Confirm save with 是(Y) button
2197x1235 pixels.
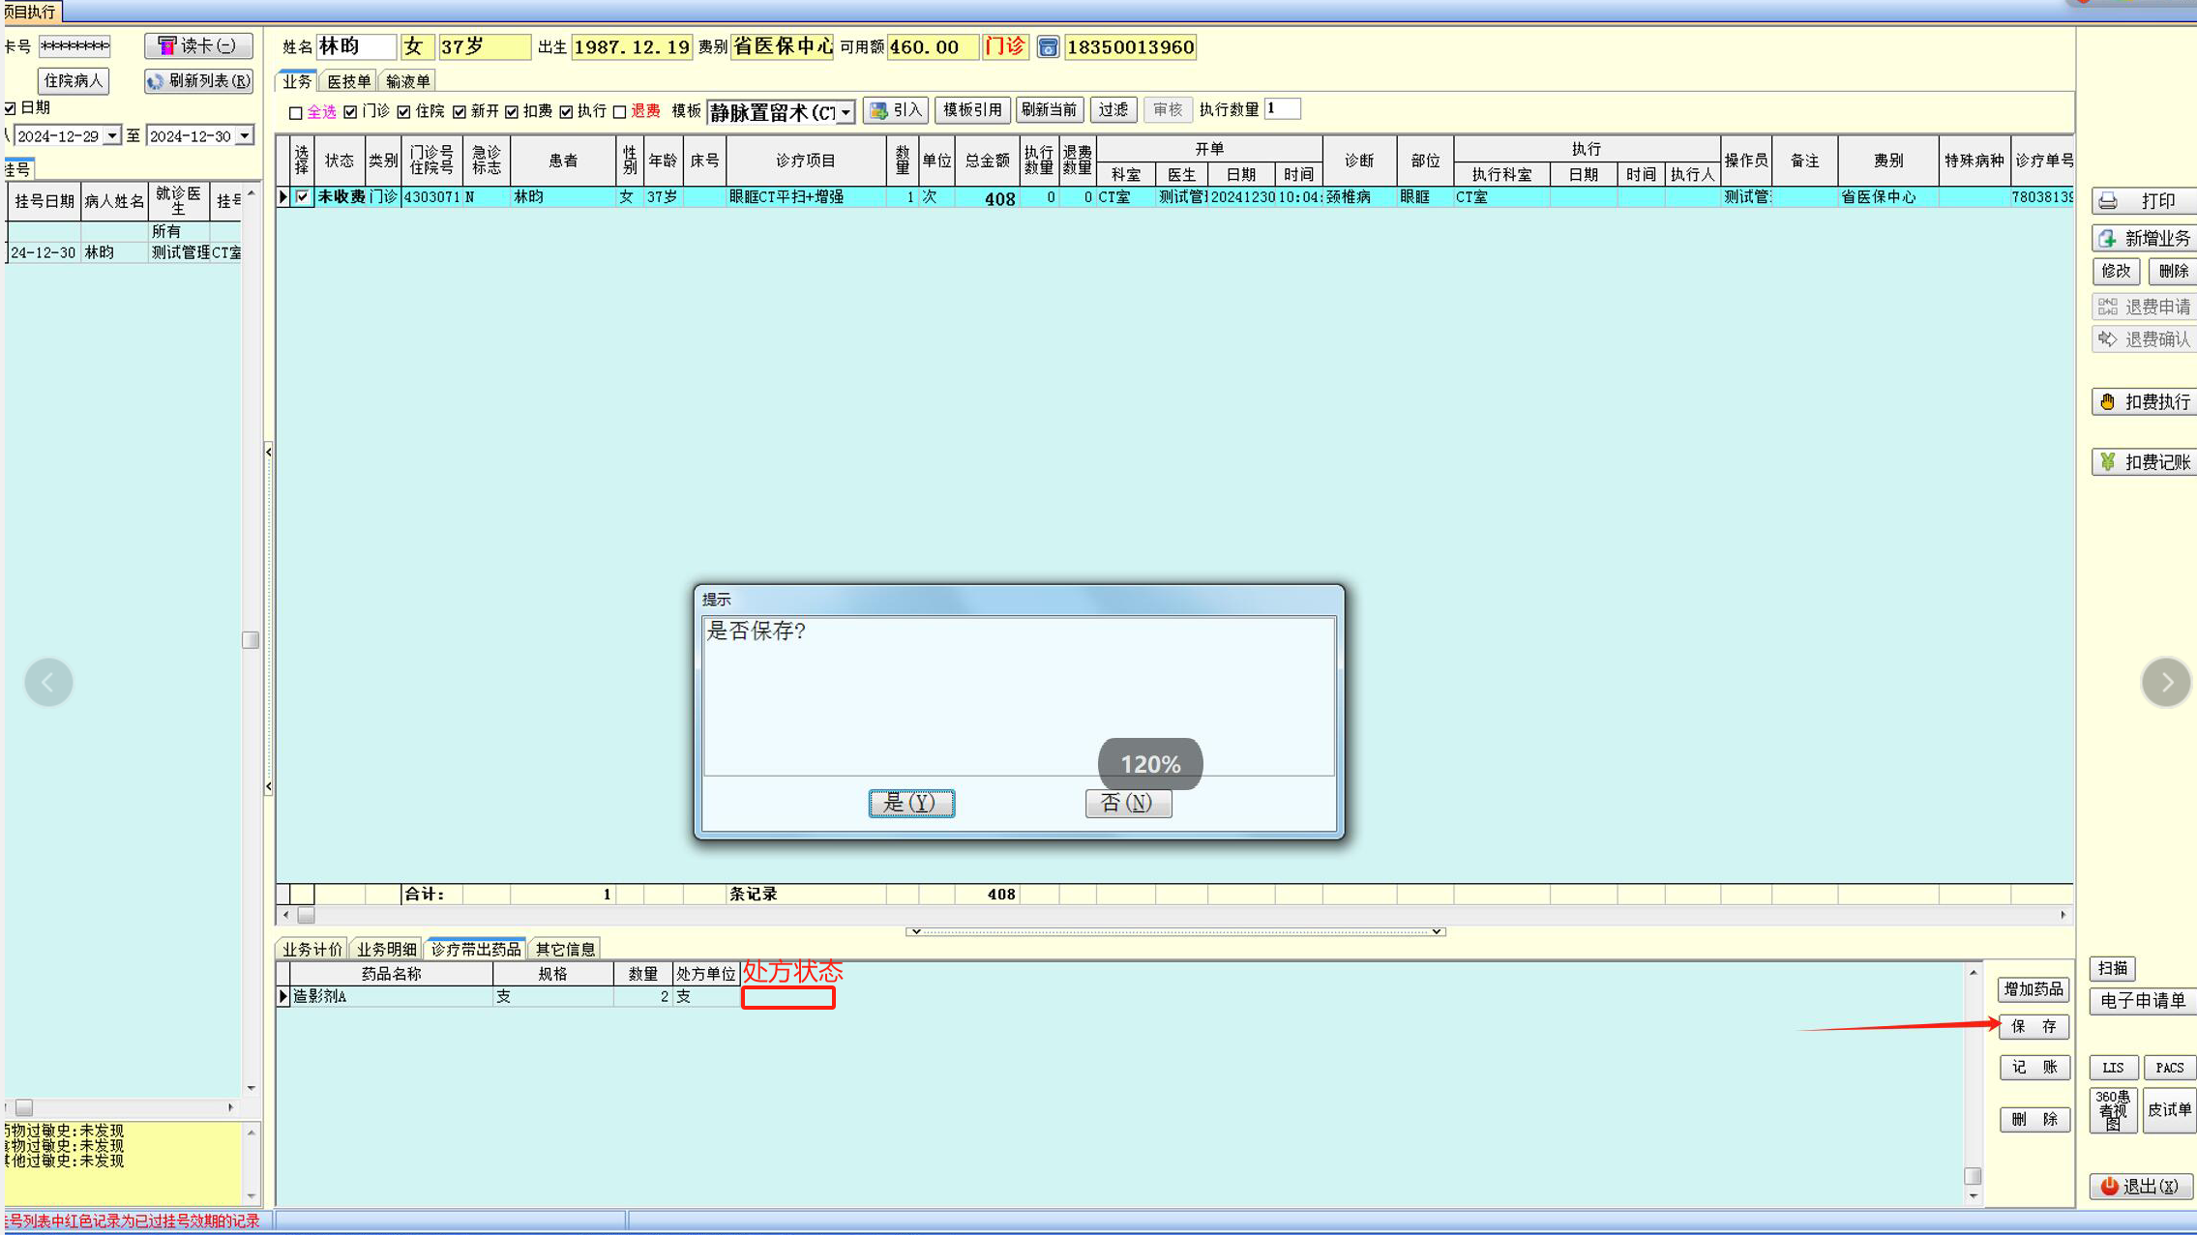[x=910, y=803]
